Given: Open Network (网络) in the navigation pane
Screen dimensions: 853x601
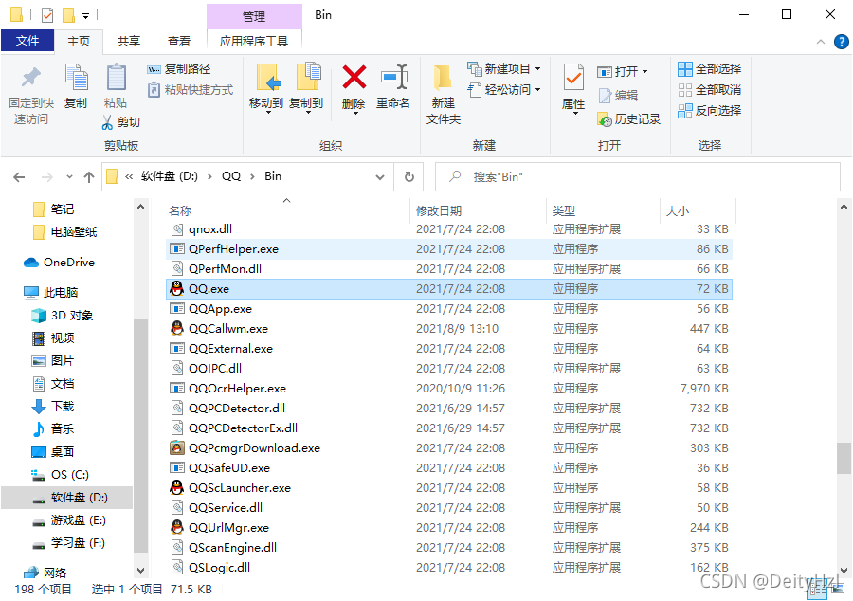Looking at the screenshot, I should [x=45, y=573].
